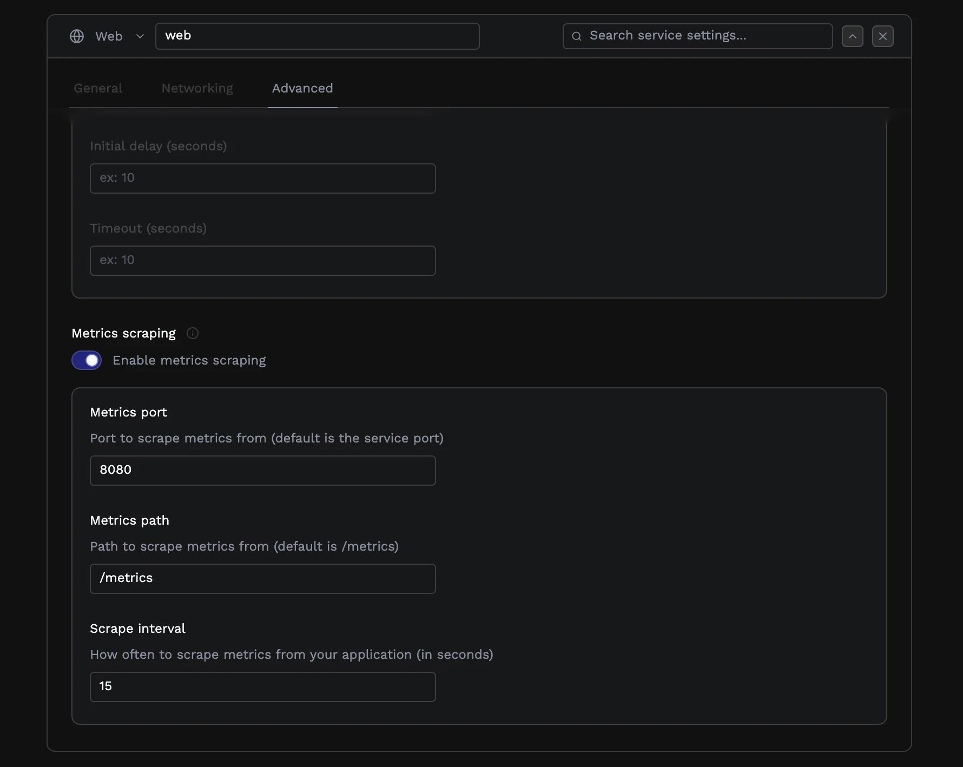Select the Metrics port field showing 8080

click(x=262, y=470)
